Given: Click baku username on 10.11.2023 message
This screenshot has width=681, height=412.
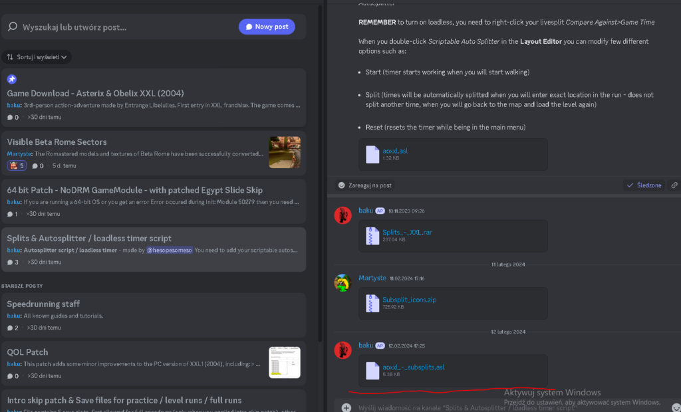Looking at the screenshot, I should 366,210.
